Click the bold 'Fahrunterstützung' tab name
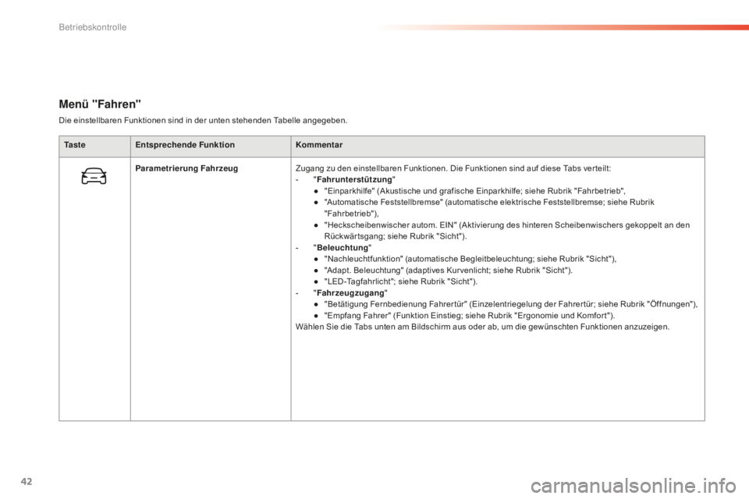Screen dimensions: 749x499 click(354, 179)
